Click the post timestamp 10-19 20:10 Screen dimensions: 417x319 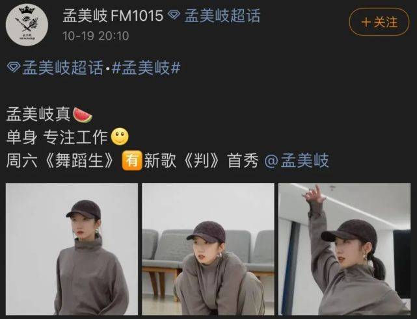pos(96,36)
